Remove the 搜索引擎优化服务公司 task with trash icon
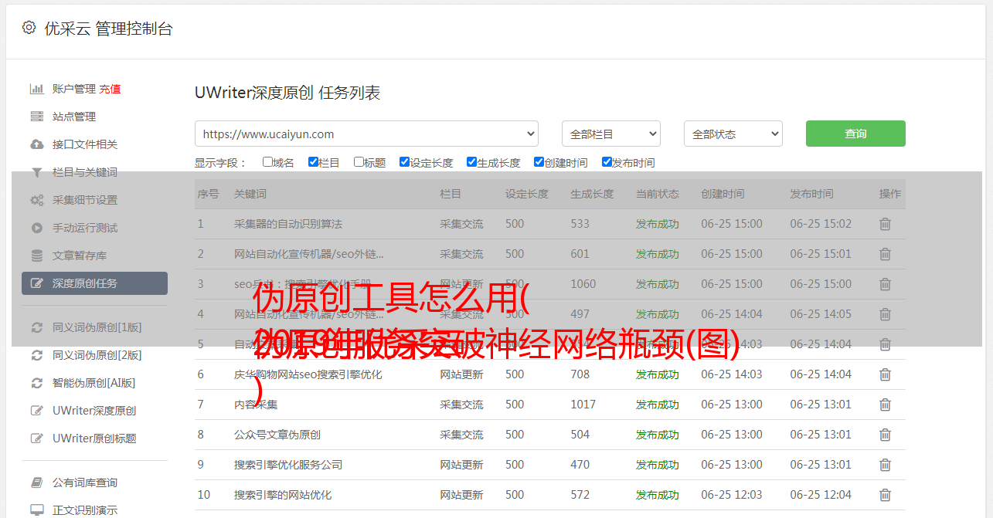 pos(885,465)
